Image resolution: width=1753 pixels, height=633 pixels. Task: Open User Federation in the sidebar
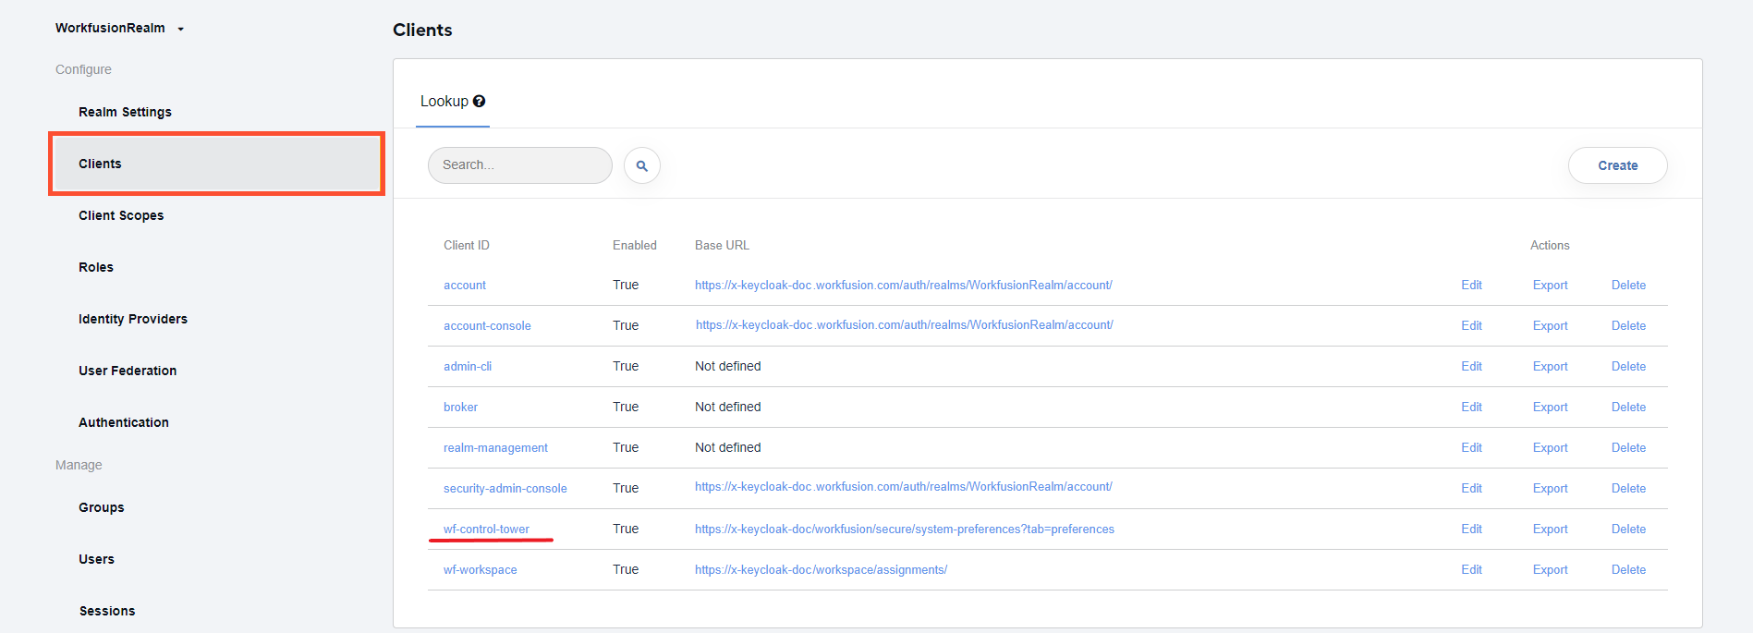coord(128,371)
